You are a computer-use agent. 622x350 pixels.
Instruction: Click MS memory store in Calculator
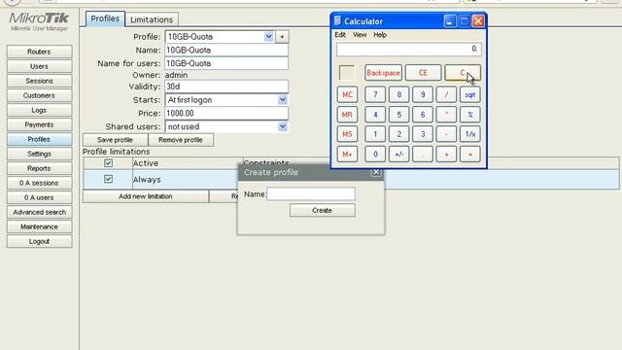pyautogui.click(x=347, y=134)
